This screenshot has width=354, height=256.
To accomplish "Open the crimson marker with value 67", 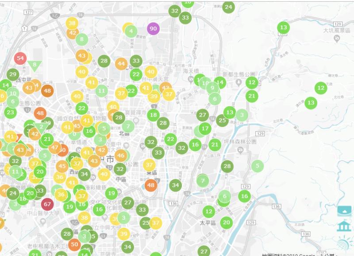I will tap(48, 204).
